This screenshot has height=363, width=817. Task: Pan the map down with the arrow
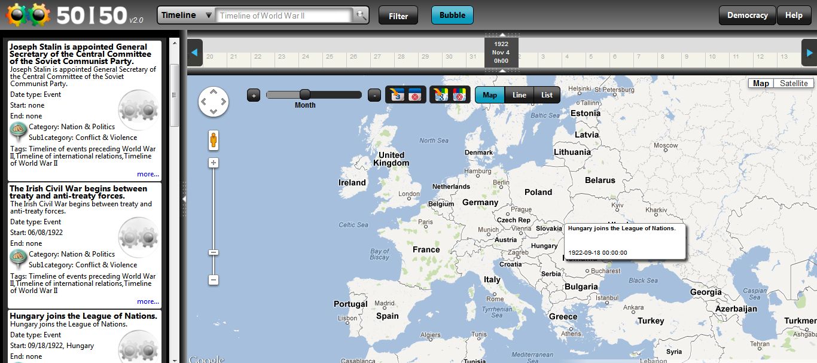pyautogui.click(x=214, y=112)
